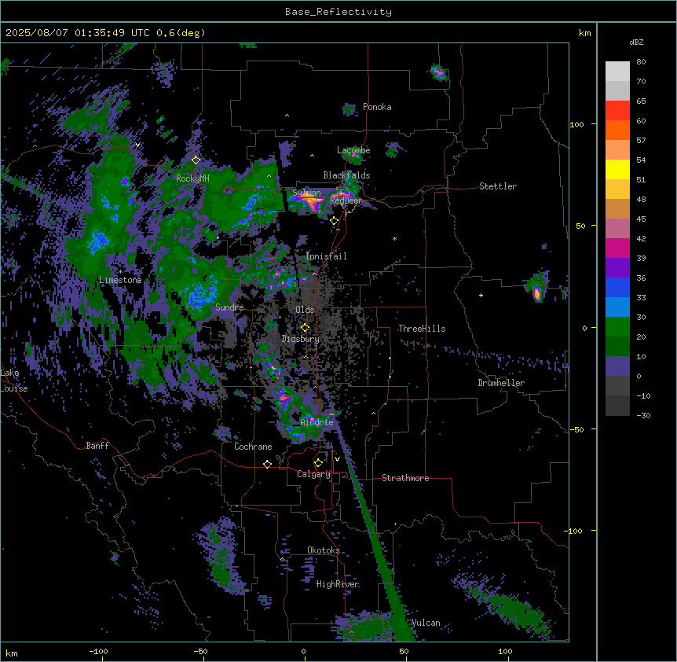Select the Stettler city label
Image resolution: width=677 pixels, height=662 pixels.
point(498,186)
